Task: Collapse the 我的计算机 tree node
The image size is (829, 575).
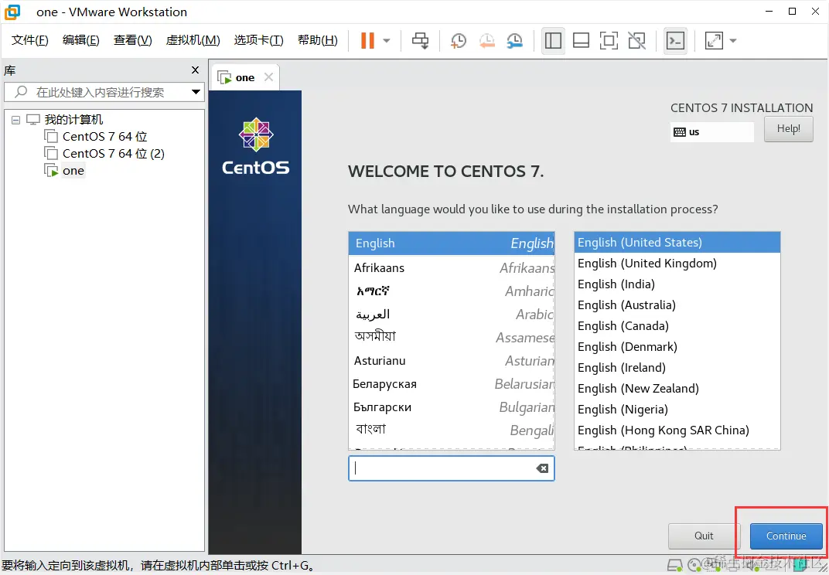Action: click(x=16, y=120)
